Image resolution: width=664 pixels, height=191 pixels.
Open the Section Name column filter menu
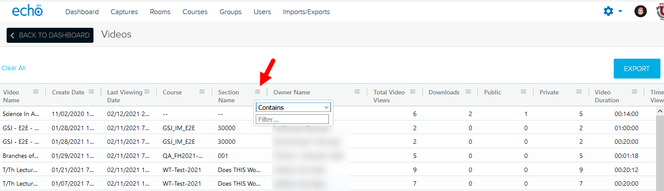pyautogui.click(x=257, y=92)
